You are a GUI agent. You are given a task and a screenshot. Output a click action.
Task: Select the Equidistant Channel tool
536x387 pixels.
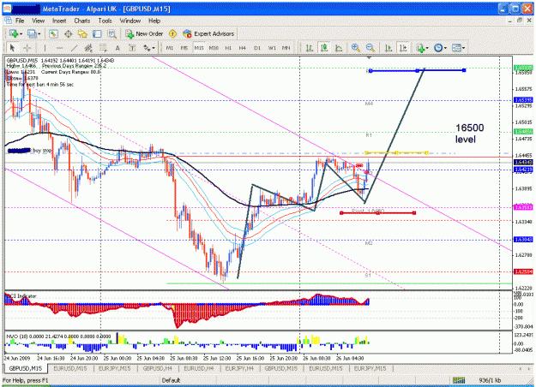(x=88, y=48)
